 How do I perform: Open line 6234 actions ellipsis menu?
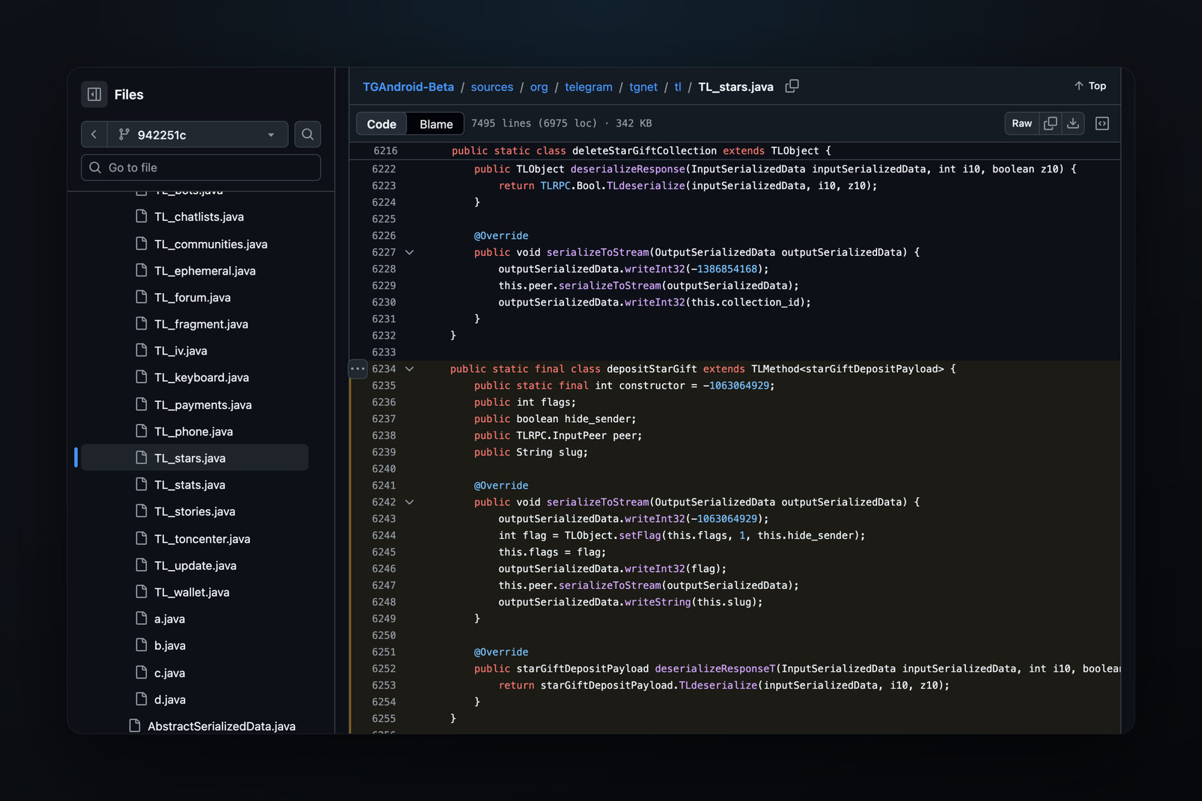click(x=358, y=369)
